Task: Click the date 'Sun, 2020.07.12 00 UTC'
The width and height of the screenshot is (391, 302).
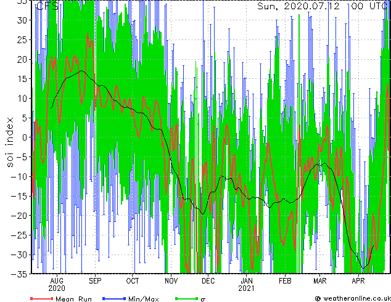Action: point(322,6)
